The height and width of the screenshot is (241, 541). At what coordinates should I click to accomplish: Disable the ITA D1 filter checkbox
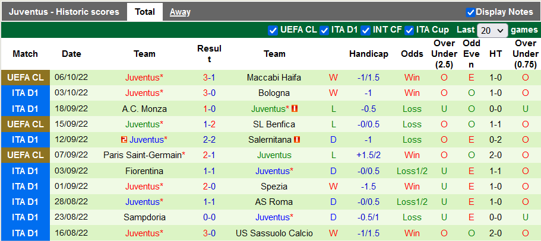coord(325,30)
